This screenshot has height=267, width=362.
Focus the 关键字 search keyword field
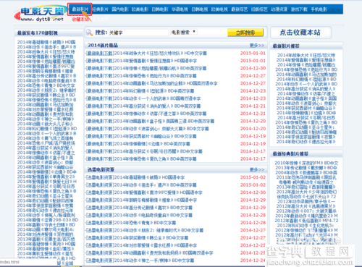(138, 33)
